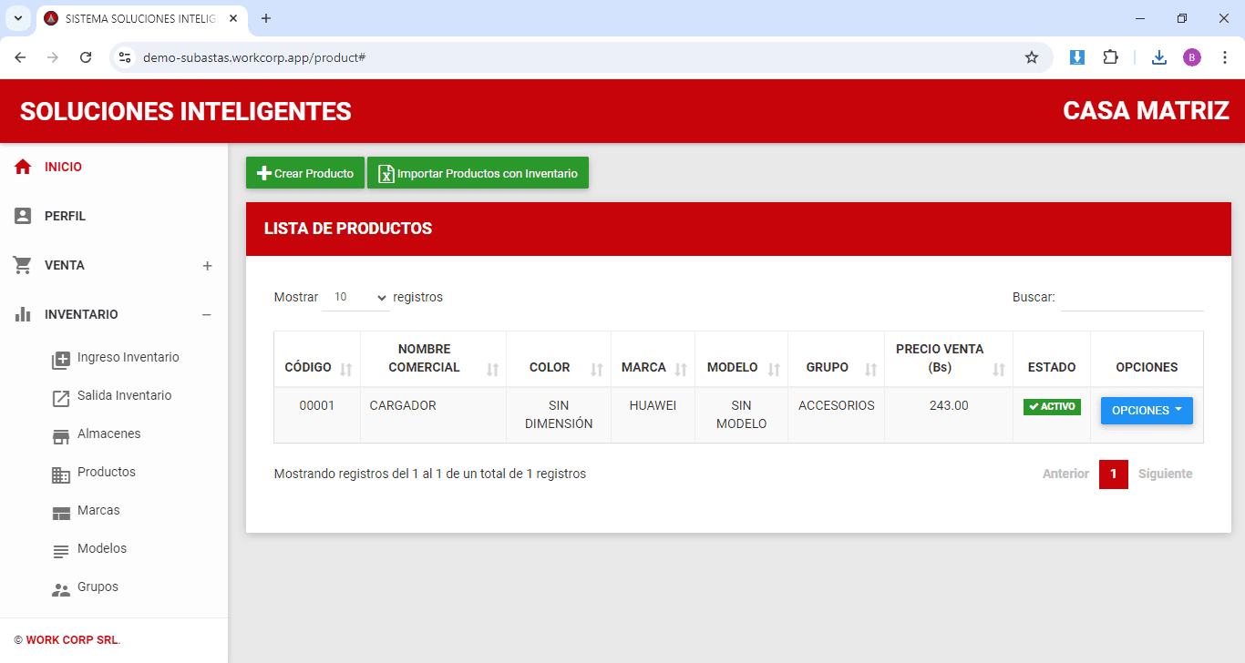Select the SISTEMA SOLUCIONES browser tab
Image resolution: width=1245 pixels, height=663 pixels.
[x=141, y=19]
